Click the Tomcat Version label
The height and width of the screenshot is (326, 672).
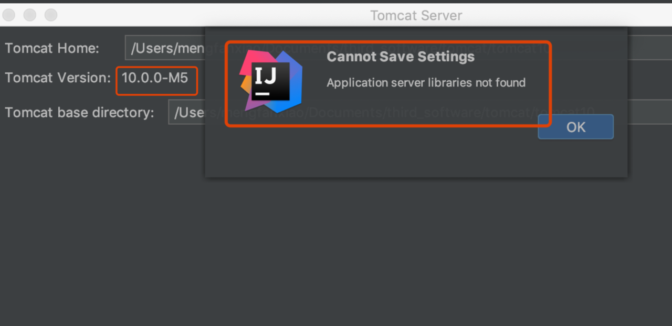point(58,78)
